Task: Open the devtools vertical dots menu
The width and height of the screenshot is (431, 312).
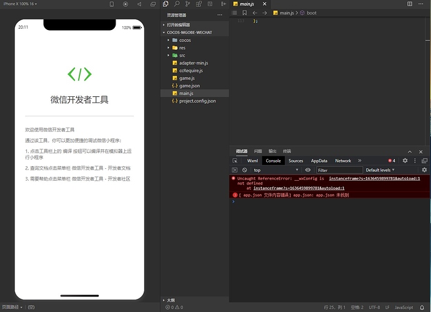Action: [x=415, y=161]
